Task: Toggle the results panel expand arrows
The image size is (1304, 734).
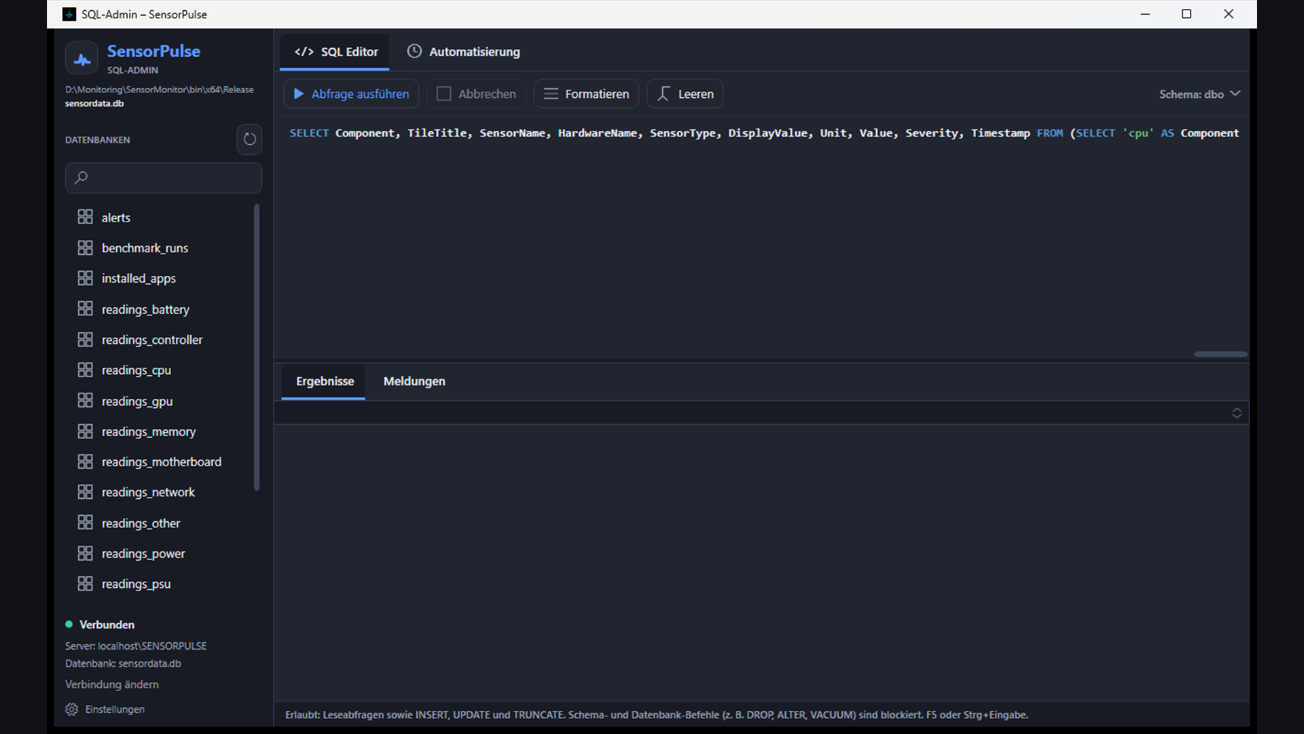Action: (1237, 413)
